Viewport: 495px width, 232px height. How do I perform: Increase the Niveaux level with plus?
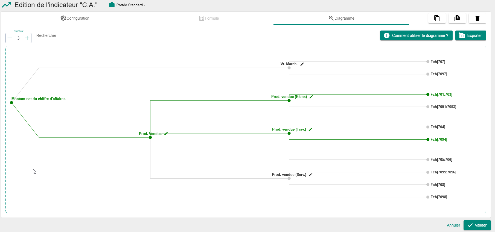pyautogui.click(x=27, y=38)
